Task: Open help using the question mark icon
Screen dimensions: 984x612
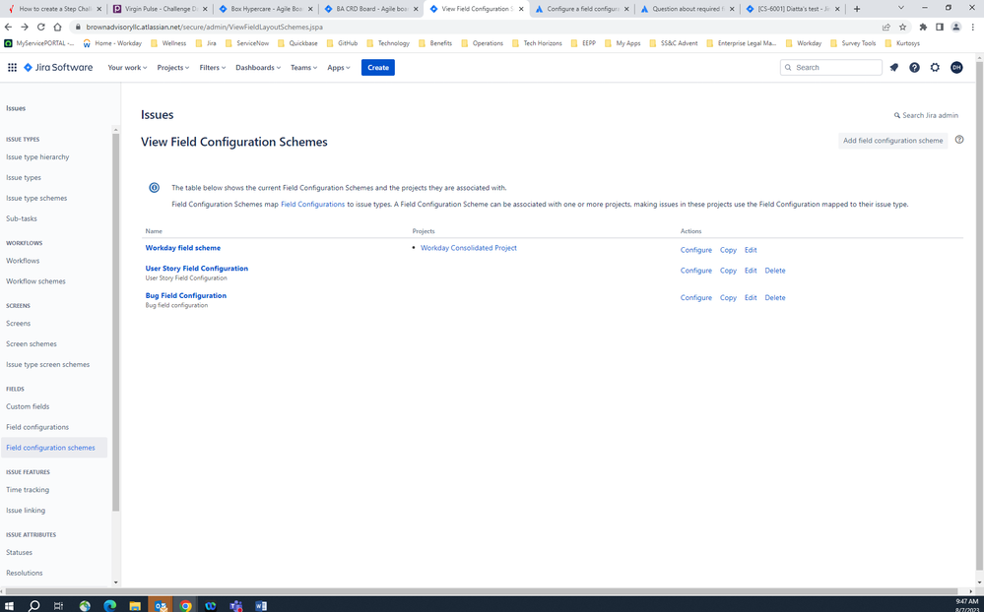Action: pyautogui.click(x=914, y=67)
